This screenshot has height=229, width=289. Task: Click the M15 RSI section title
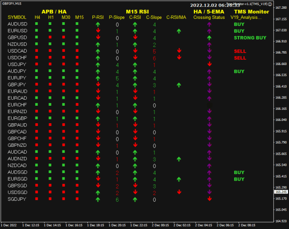(137, 12)
